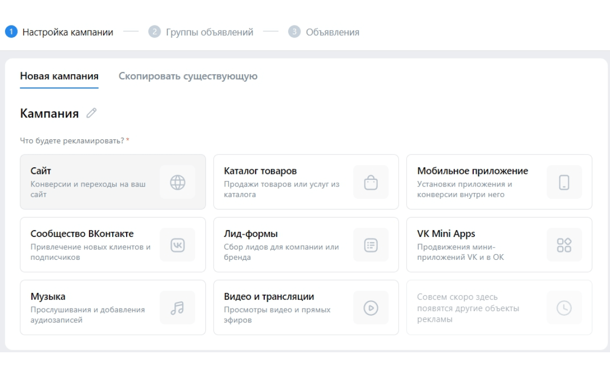Click the play icon for Видео и трансляции

click(x=371, y=308)
